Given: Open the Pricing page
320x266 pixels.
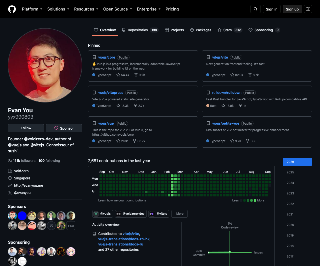Looking at the screenshot, I should (172, 9).
